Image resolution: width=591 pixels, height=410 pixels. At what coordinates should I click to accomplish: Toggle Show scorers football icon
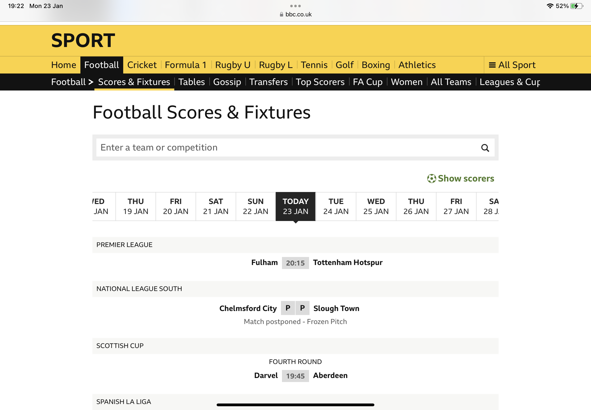(x=431, y=178)
